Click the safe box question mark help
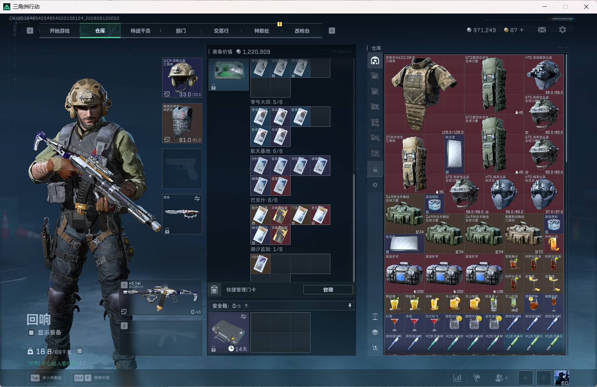597x387 pixels. pyautogui.click(x=246, y=306)
